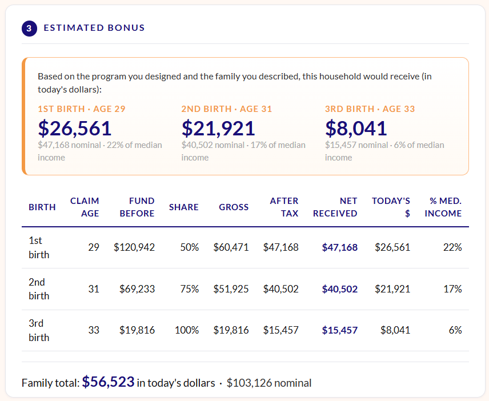Click the $120,942 fund before cell
Image resolution: width=489 pixels, height=401 pixels.
[134, 247]
